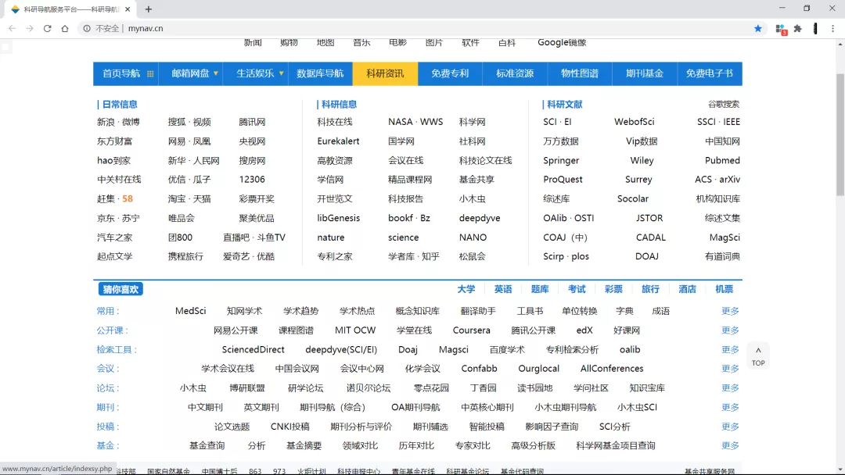Open the 数据库导航 menu tab
Screen dimensions: 845x475
coord(320,73)
